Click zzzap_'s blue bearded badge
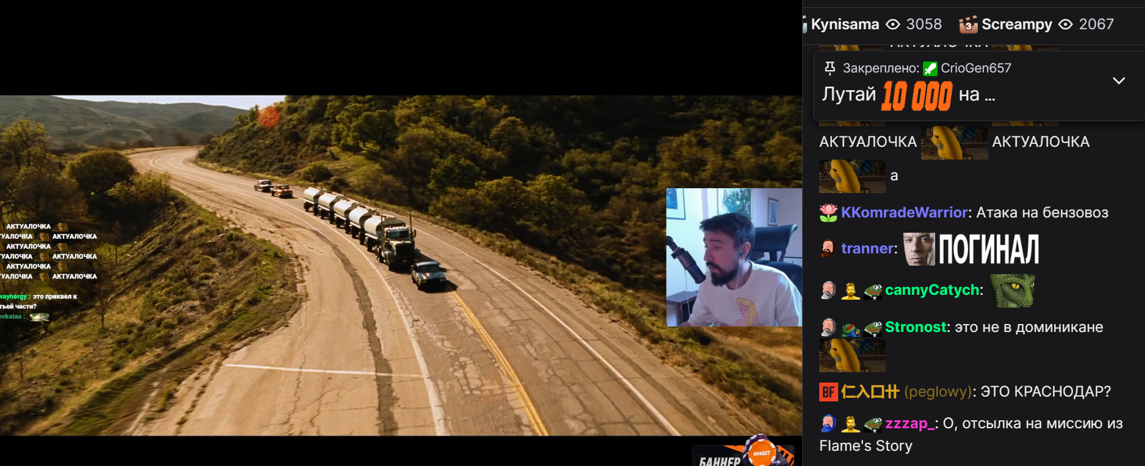 coord(828,423)
